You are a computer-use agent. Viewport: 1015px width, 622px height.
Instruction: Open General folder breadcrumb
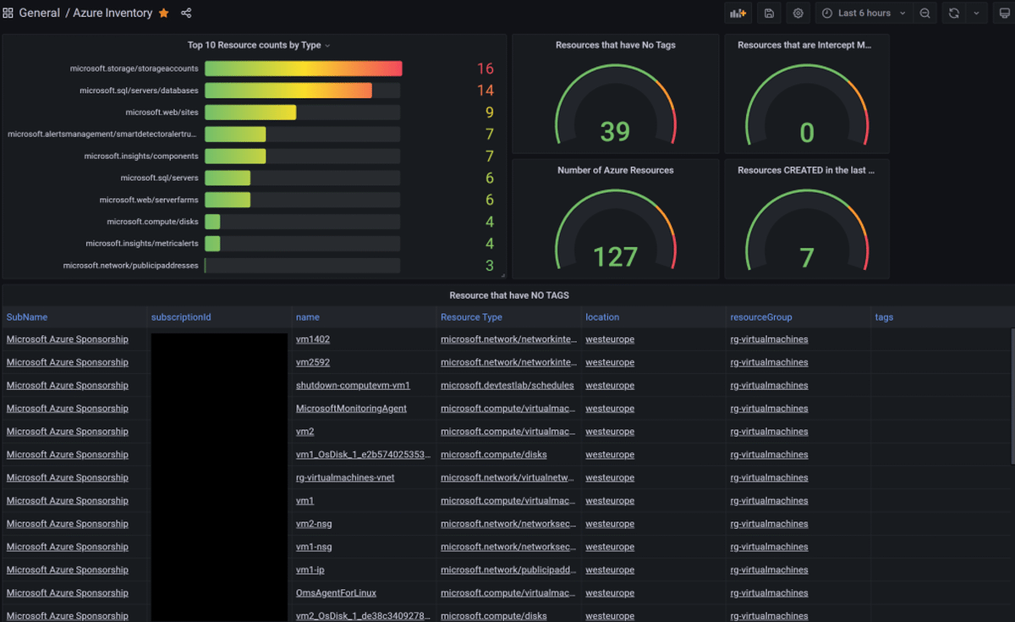tap(39, 13)
